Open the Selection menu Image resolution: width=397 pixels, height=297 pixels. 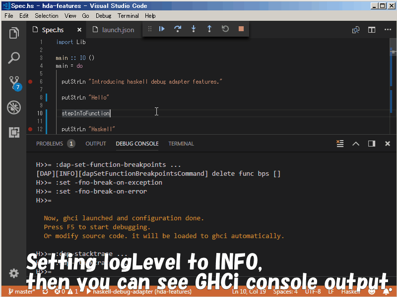(x=47, y=16)
